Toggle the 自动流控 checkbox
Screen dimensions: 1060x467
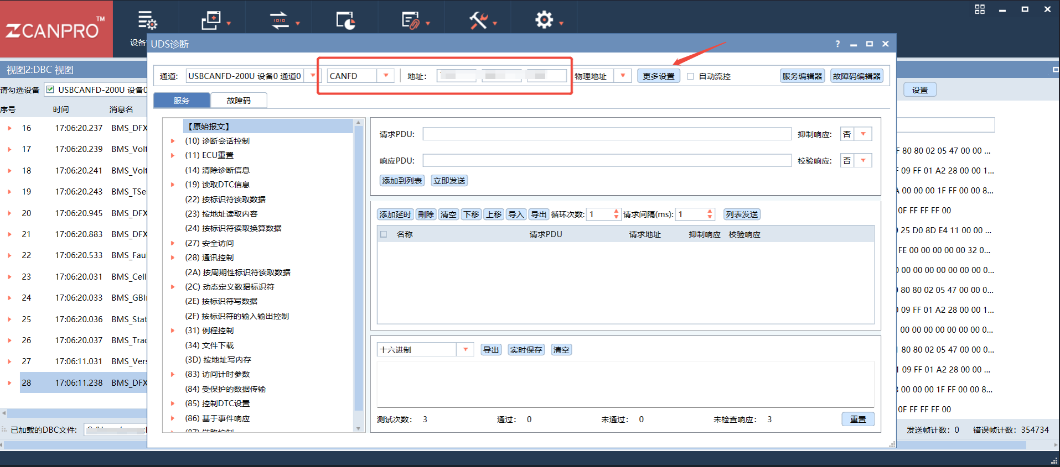click(x=690, y=76)
